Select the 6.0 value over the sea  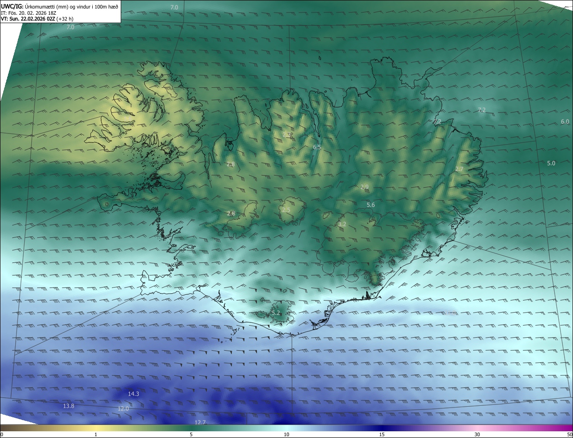[565, 121]
